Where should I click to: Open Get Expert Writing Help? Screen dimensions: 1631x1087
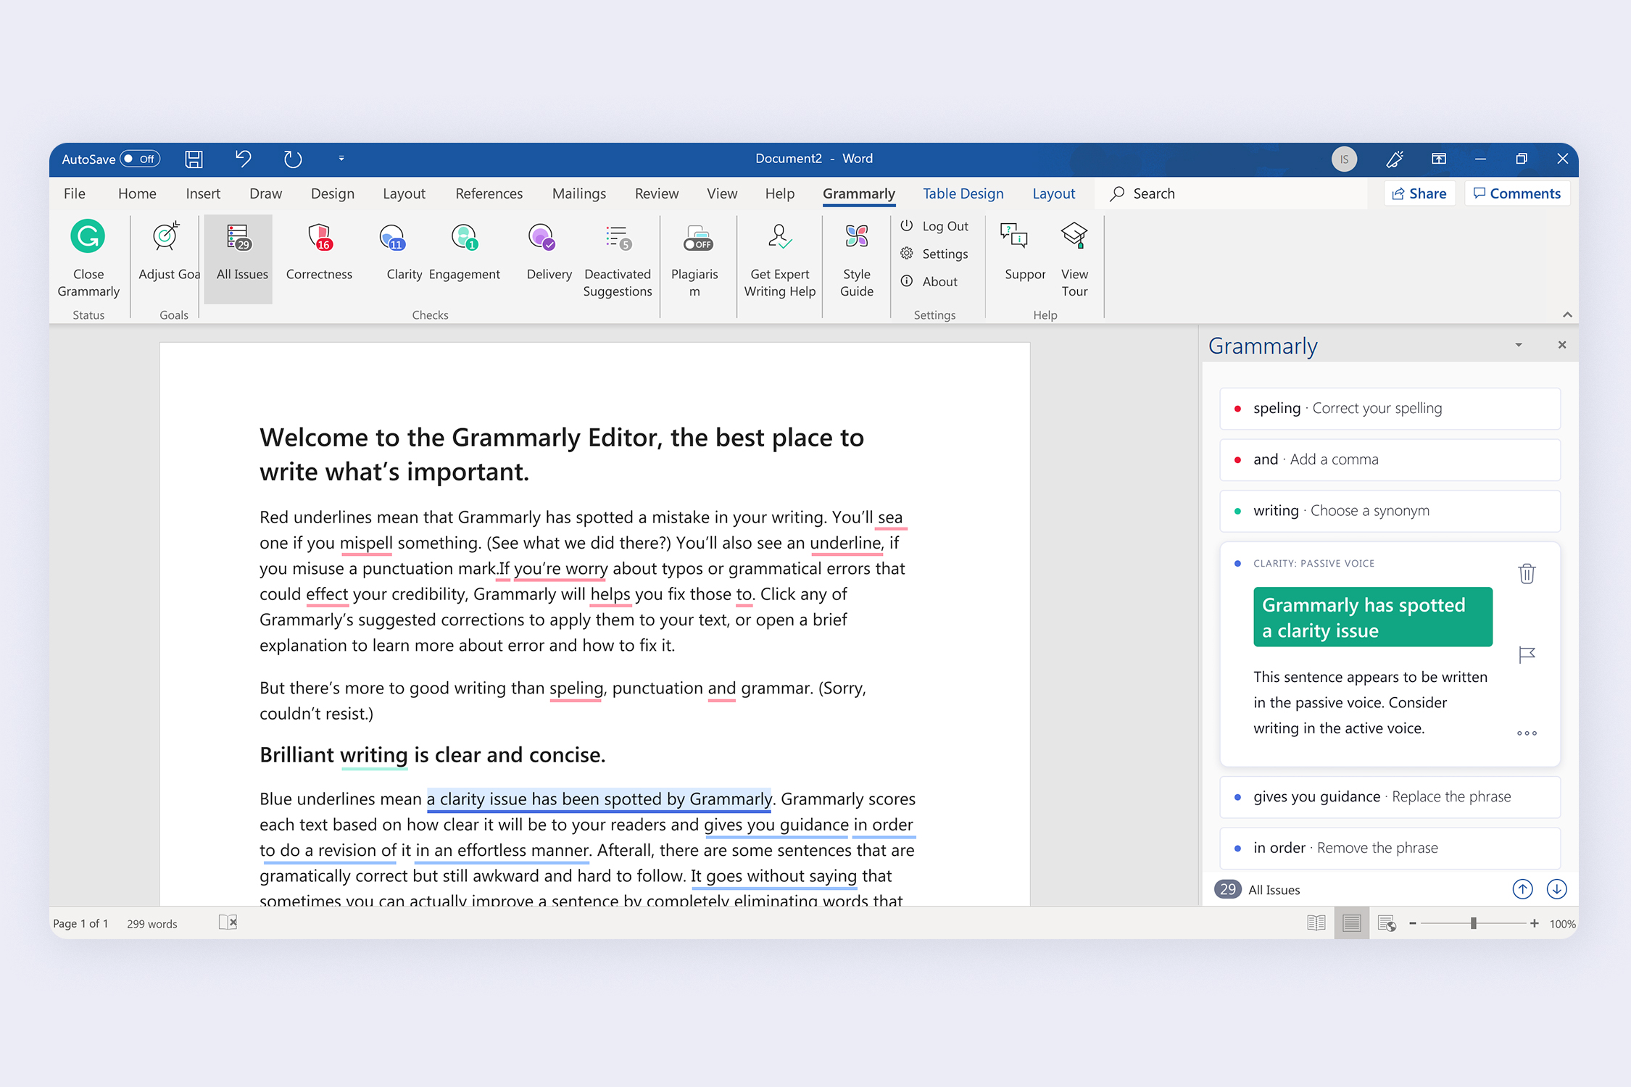tap(780, 259)
